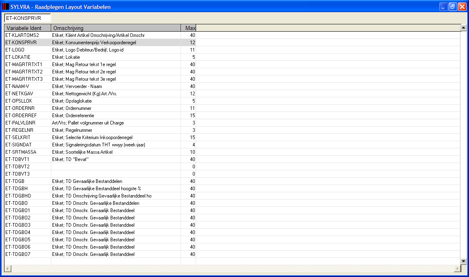469x277 pixels.
Task: Select the ET-TDGB variable
Action: click(x=15, y=181)
